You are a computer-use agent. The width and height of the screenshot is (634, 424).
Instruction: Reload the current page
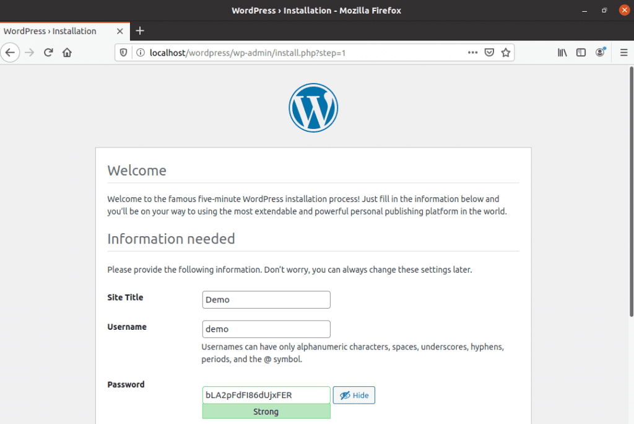(x=48, y=53)
